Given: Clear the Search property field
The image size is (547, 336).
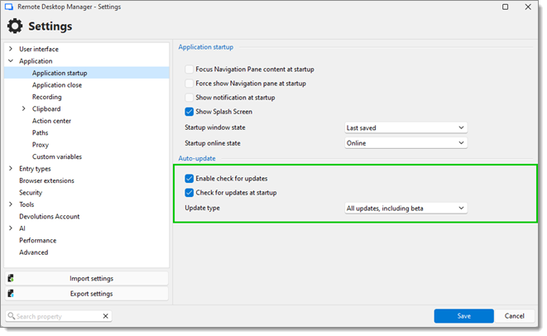Looking at the screenshot, I should point(106,316).
